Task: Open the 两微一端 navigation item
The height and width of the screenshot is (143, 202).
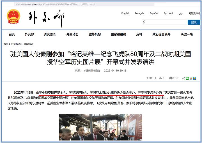Action: coord(187,34)
